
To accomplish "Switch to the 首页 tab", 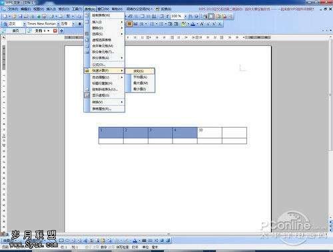I will (15, 31).
